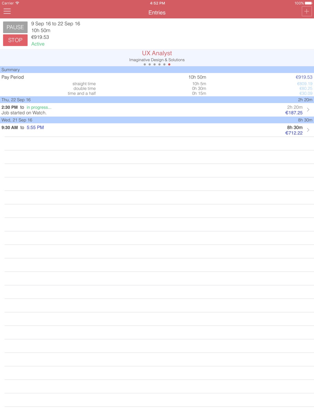Tap Imaginative Design & Solutions subtitle
Viewport: 314px width, 419px height.
(157, 60)
